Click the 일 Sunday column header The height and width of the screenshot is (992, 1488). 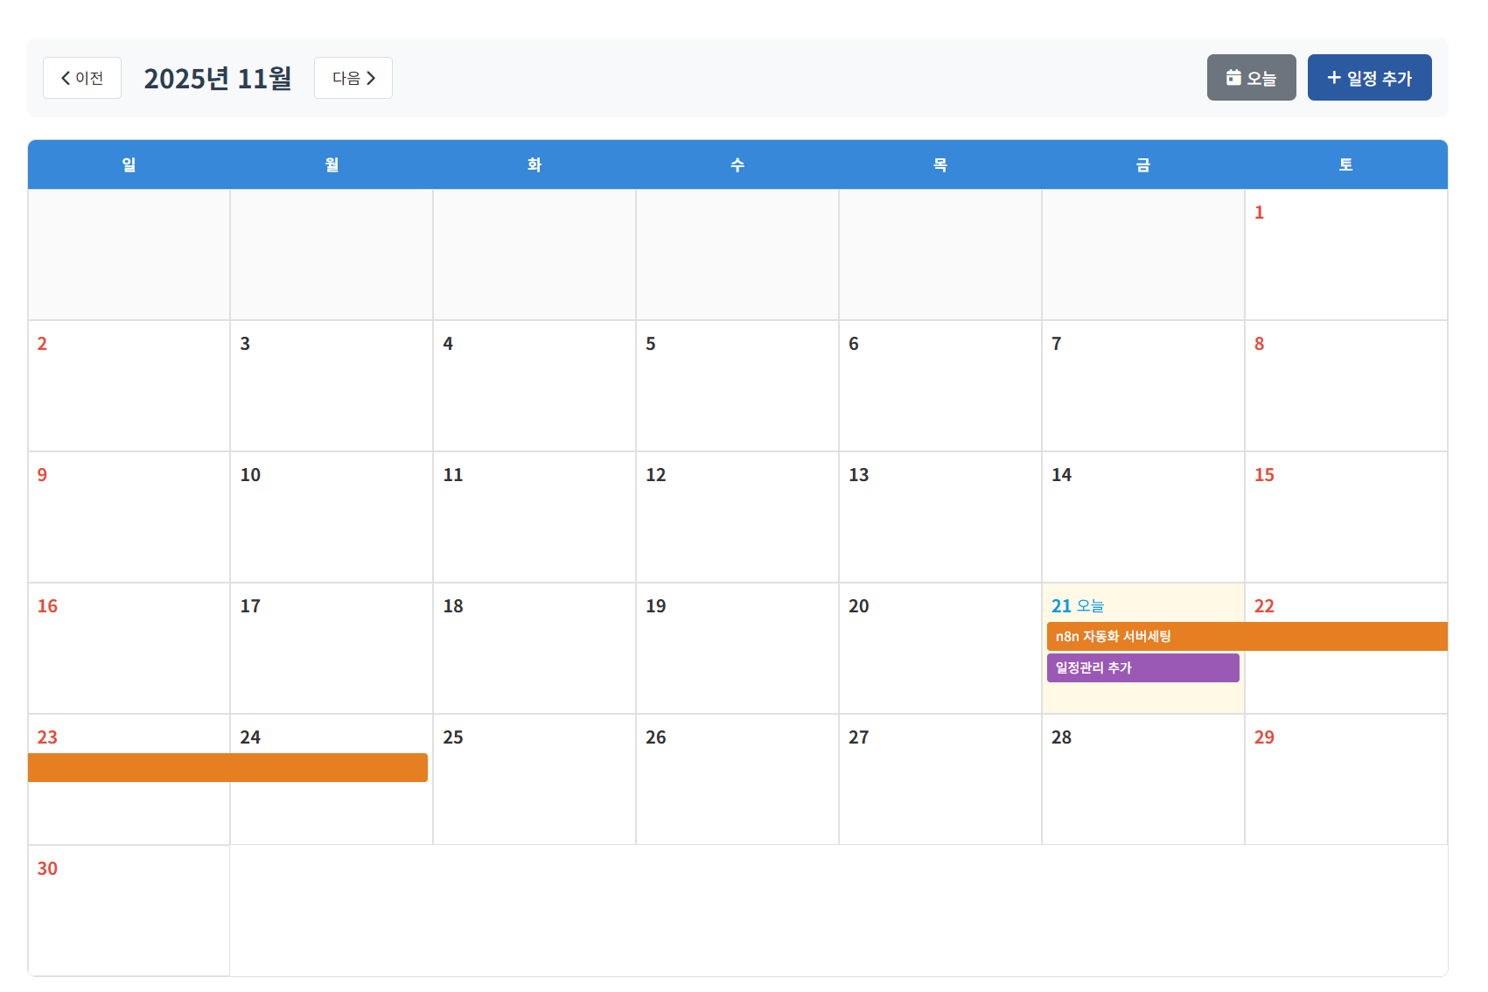point(129,164)
